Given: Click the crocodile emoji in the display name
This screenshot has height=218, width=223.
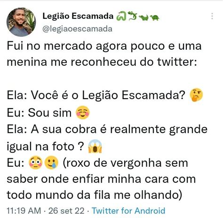Looking at the screenshot, I should [144, 18].
